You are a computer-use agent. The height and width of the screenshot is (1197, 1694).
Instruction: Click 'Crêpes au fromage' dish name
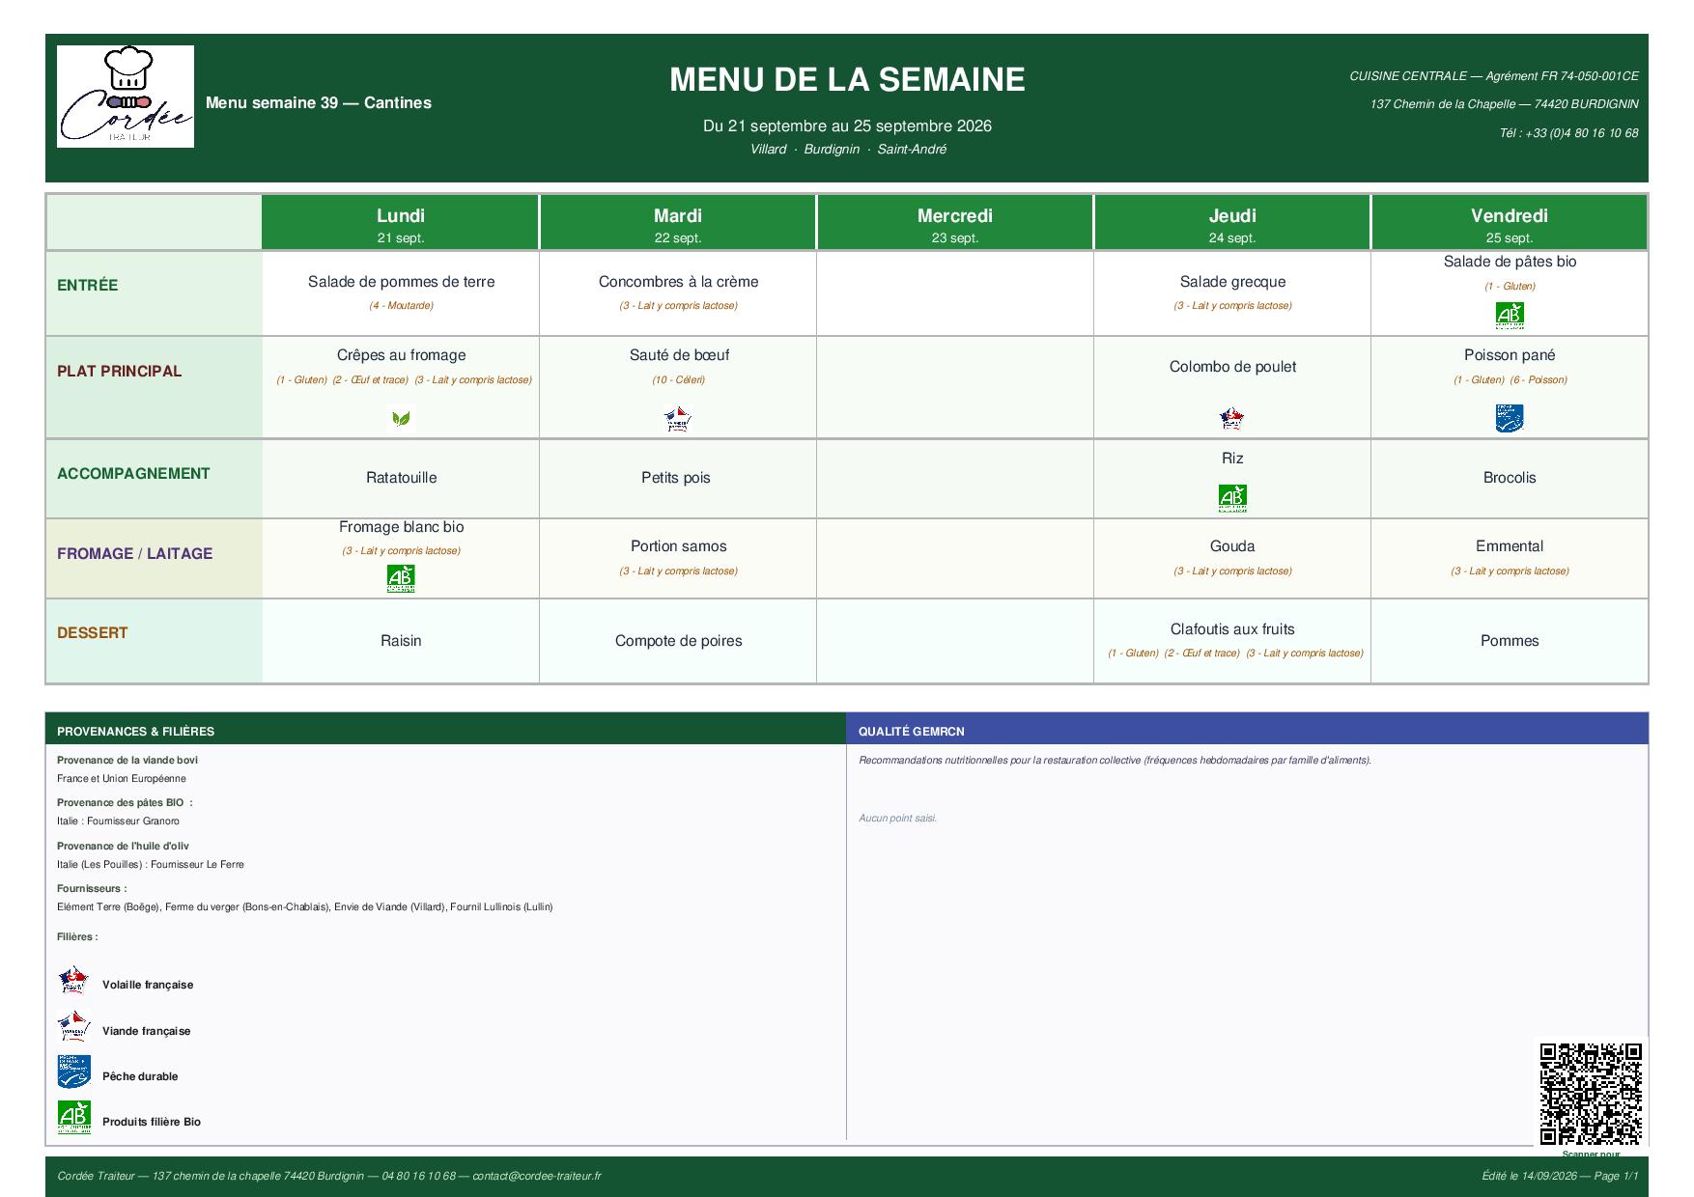[401, 355]
